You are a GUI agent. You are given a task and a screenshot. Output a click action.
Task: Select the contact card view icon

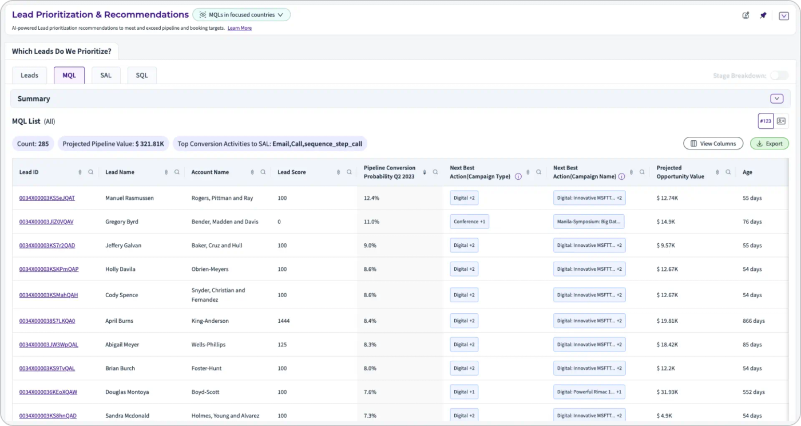pos(781,121)
